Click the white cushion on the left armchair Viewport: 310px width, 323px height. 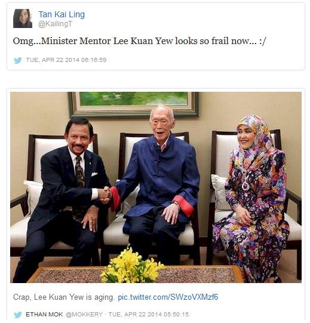pos(33,195)
